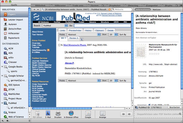Click the PubMed search query field
Screen dimensions: 183x123
[102, 25]
